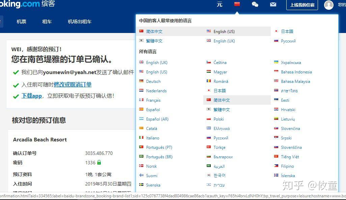Click the user profile avatar
This screenshot has width=346, height=200.
328,5
